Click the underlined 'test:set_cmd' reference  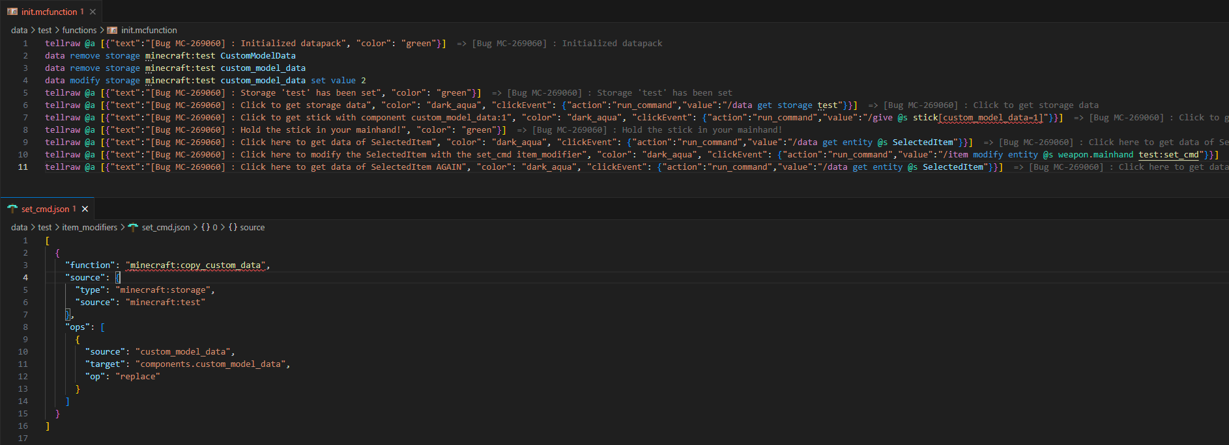[1168, 154]
